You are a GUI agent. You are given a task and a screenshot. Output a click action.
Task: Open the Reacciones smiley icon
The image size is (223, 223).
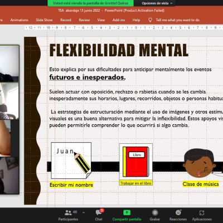(178, 212)
